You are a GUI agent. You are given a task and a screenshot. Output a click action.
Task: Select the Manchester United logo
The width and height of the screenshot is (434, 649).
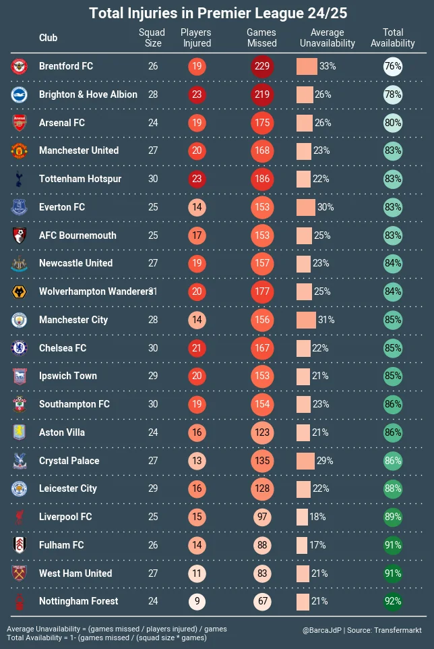pyautogui.click(x=19, y=150)
